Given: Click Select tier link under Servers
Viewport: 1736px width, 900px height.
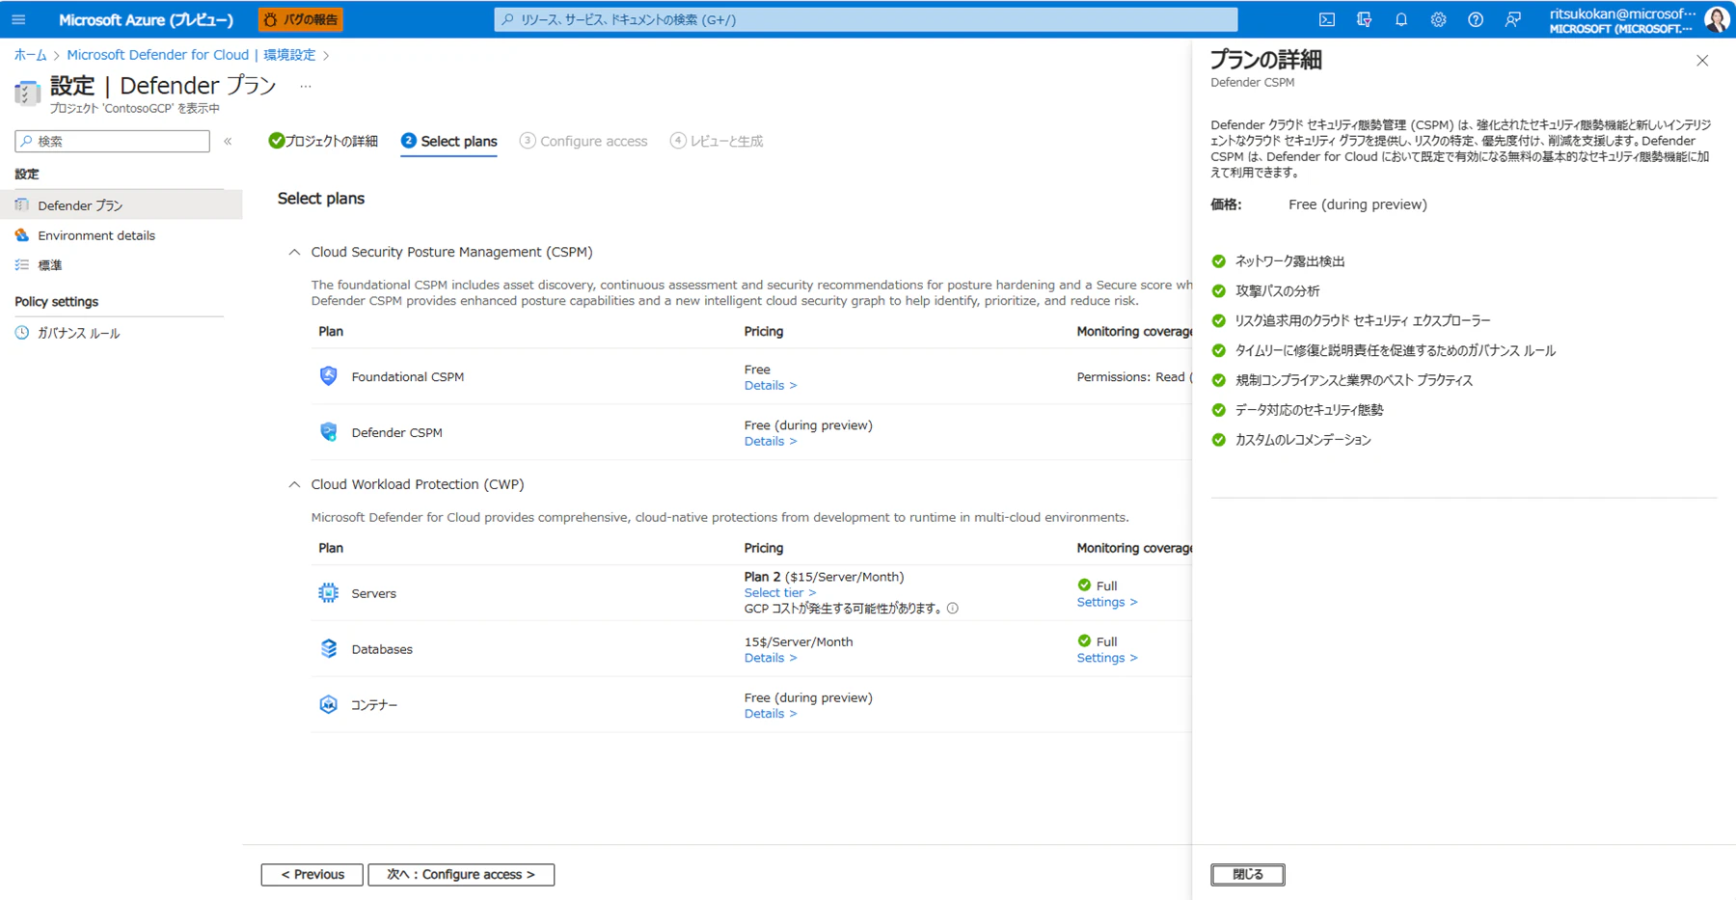Looking at the screenshot, I should click(x=779, y=592).
